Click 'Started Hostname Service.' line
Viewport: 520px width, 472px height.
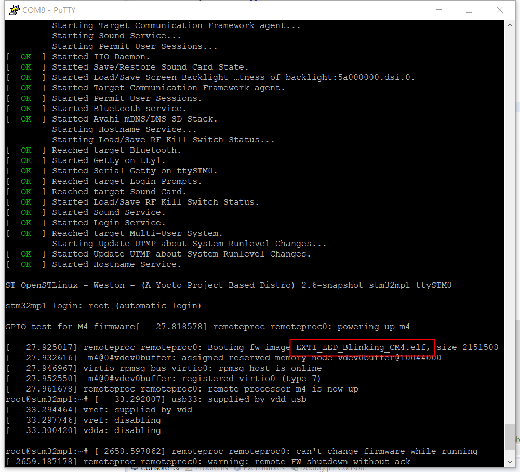click(94, 264)
